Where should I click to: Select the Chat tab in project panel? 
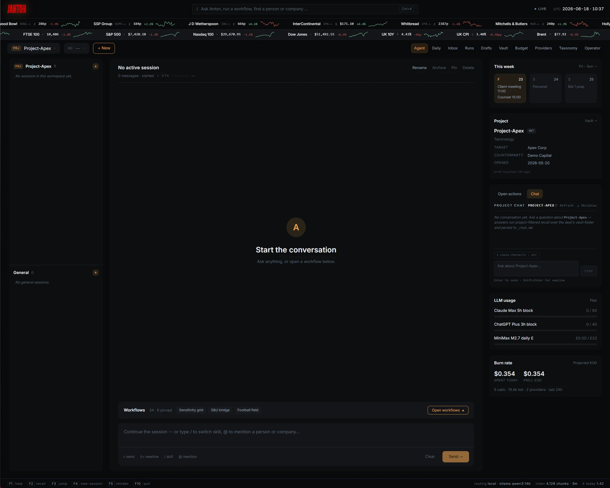[x=535, y=194]
